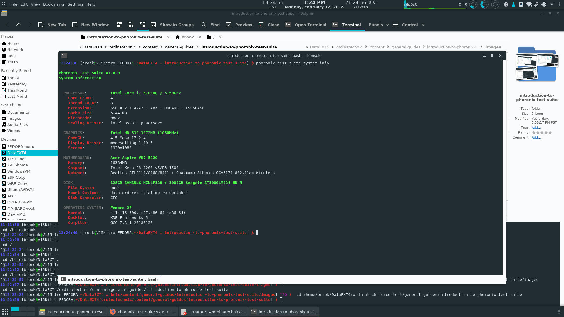Click Add comment link in Information panel
This screenshot has height=317, width=564.
536,137
